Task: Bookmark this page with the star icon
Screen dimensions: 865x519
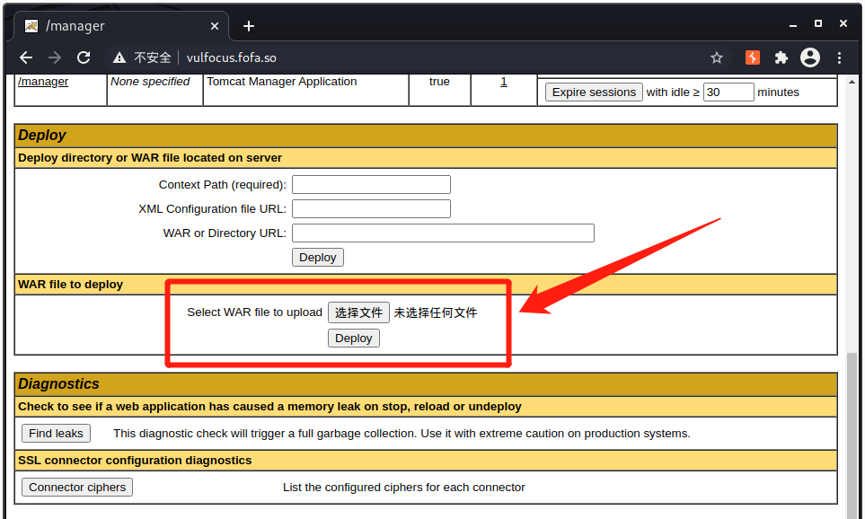Action: pos(716,57)
